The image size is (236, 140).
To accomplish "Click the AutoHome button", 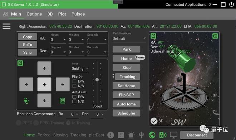I will 127,104.
